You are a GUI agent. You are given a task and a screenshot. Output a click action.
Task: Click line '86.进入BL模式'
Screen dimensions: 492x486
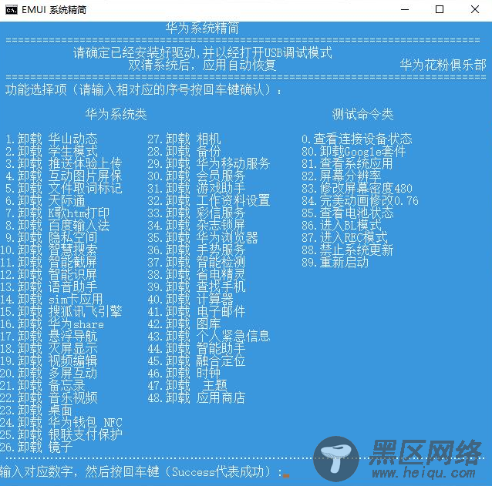tap(342, 226)
